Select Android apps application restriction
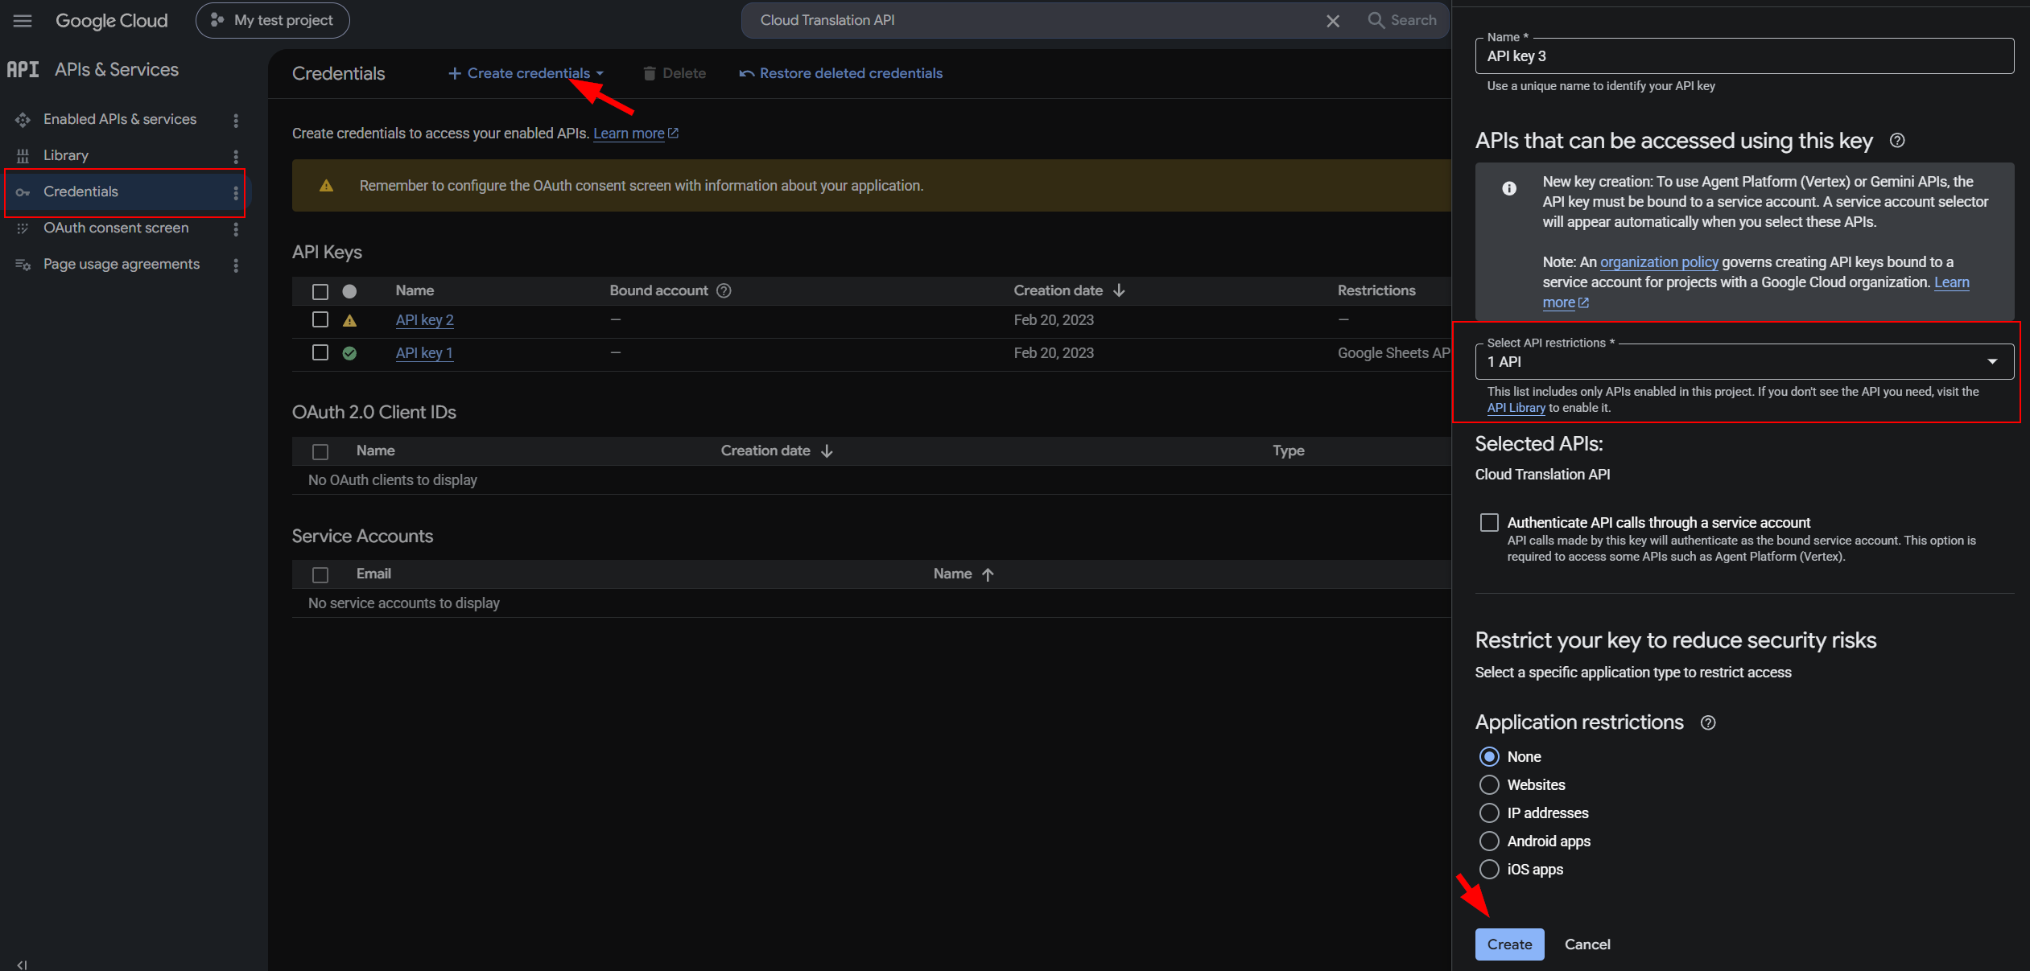Viewport: 2030px width, 971px height. coord(1489,841)
